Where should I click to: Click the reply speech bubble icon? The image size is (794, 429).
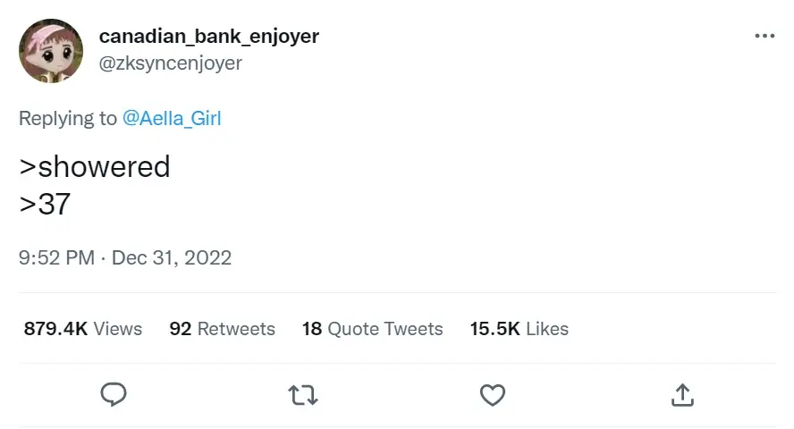coord(114,394)
